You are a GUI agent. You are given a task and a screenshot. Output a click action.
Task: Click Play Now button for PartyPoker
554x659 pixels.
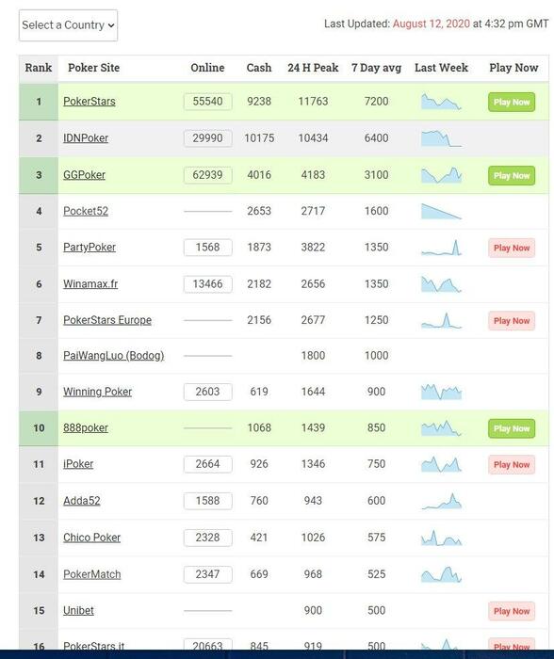512,248
